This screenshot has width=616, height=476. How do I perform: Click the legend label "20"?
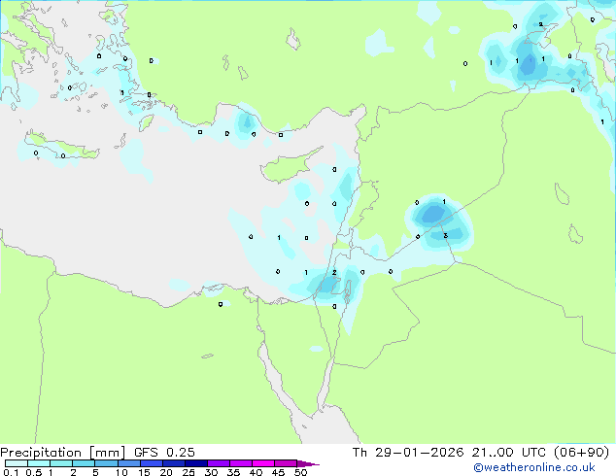[x=166, y=472]
